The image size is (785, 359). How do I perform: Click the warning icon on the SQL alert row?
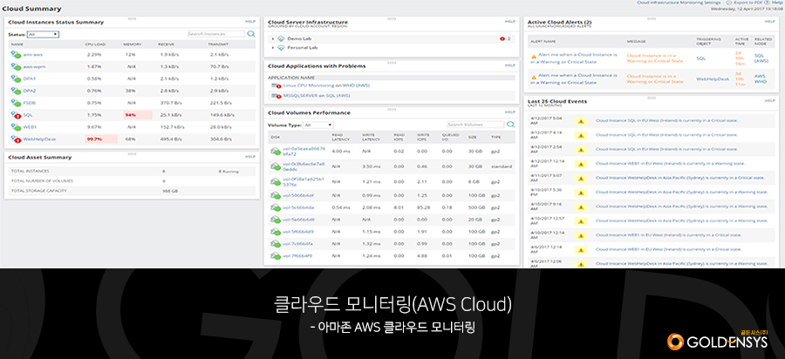[534, 56]
